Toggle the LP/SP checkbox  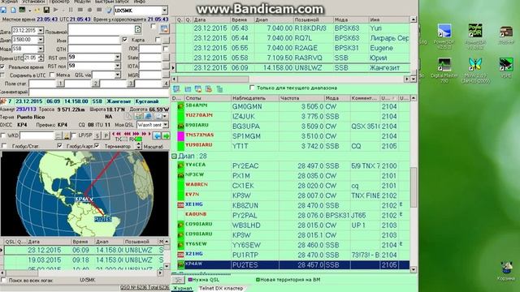[74, 135]
